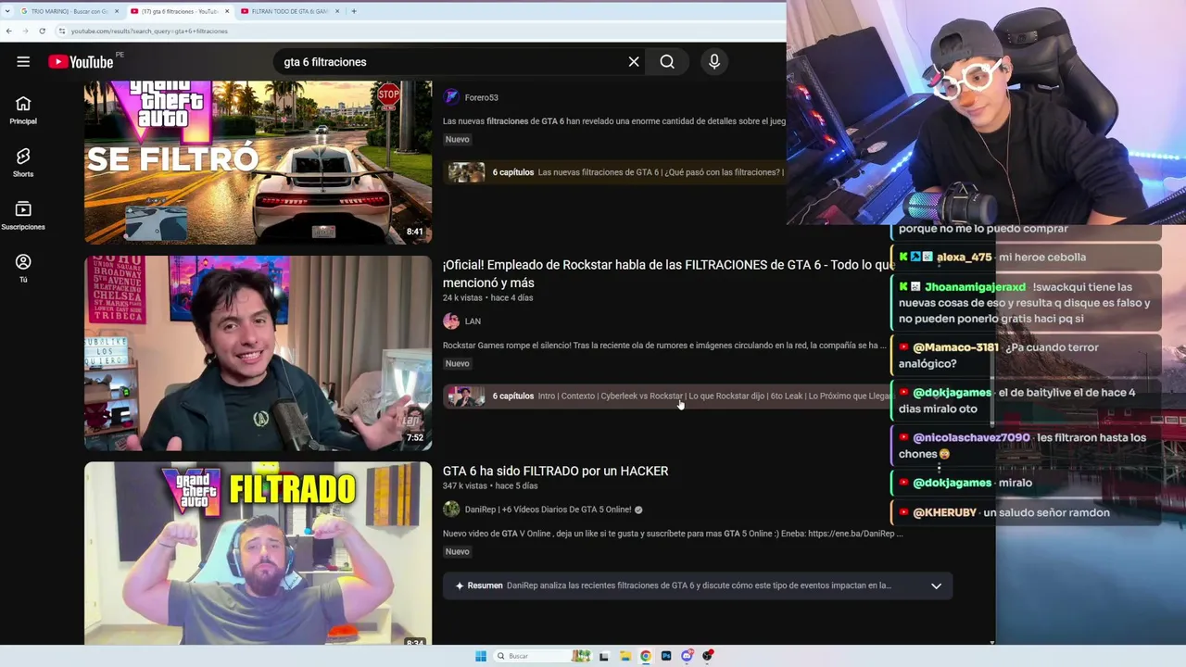Open Photoshop from the taskbar
Image resolution: width=1186 pixels, height=667 pixels.
[666, 656]
